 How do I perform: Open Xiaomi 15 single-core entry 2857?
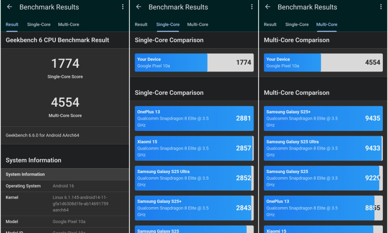pyautogui.click(x=194, y=148)
